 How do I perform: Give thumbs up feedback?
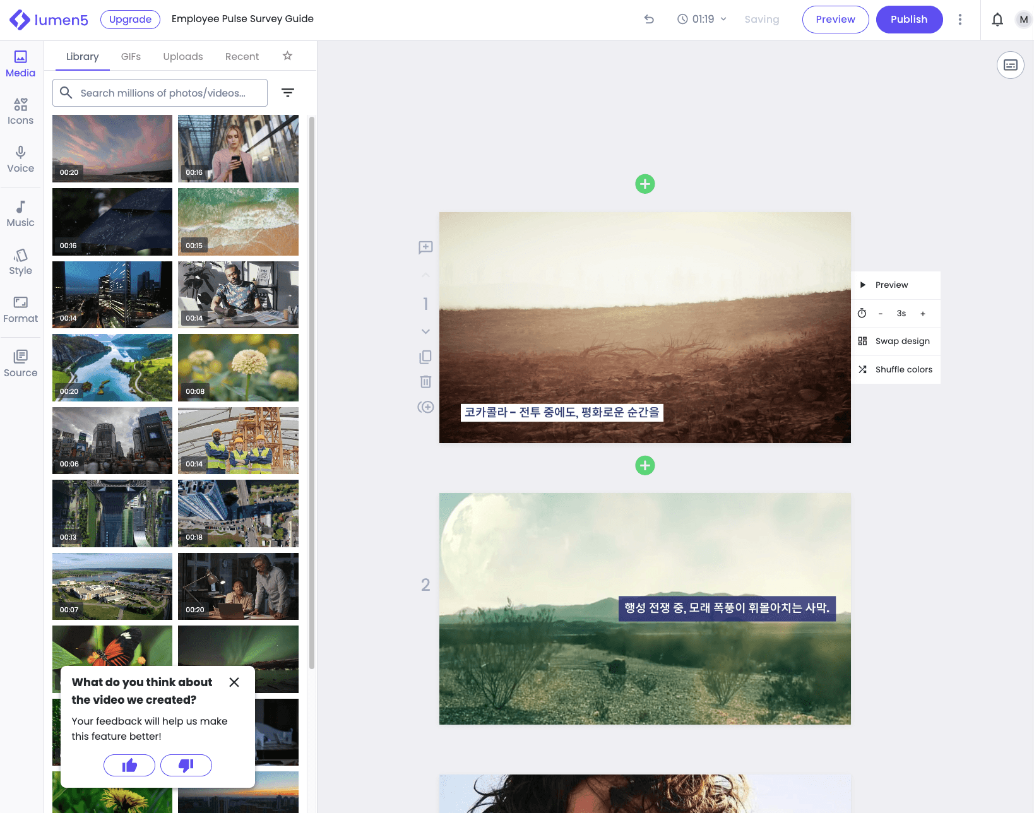[x=129, y=766]
